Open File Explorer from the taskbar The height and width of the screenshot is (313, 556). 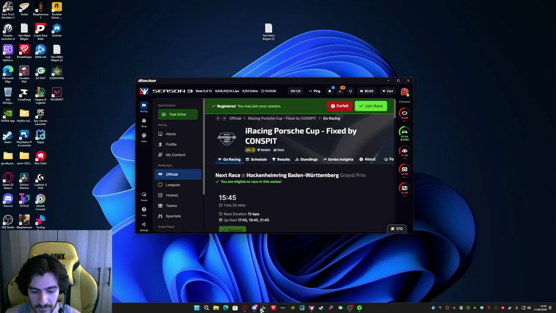216,308
